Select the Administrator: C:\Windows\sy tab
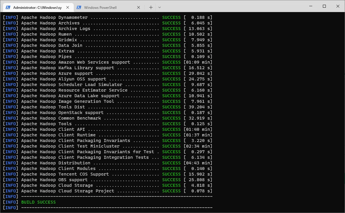345x213 pixels. 37,7
